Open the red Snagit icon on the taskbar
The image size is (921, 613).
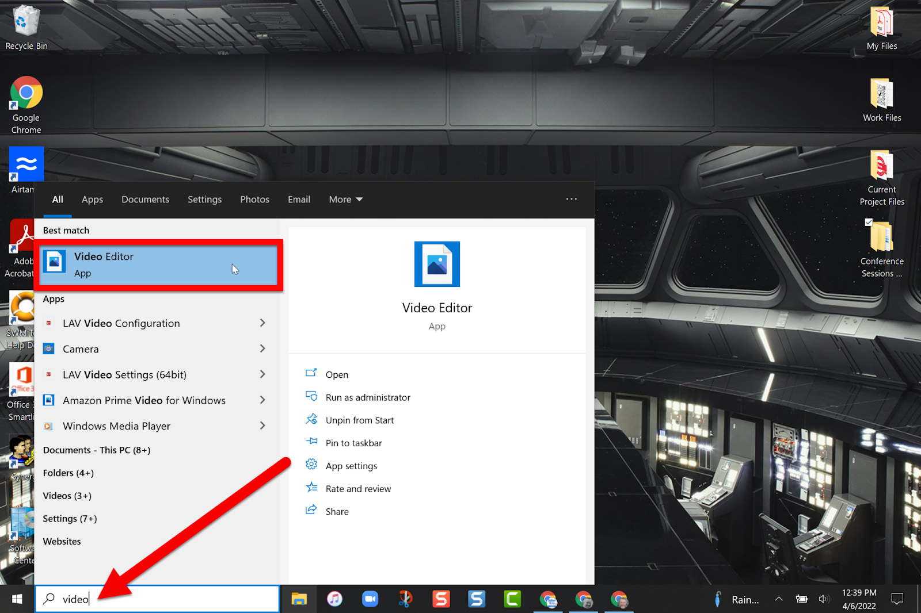[442, 599]
